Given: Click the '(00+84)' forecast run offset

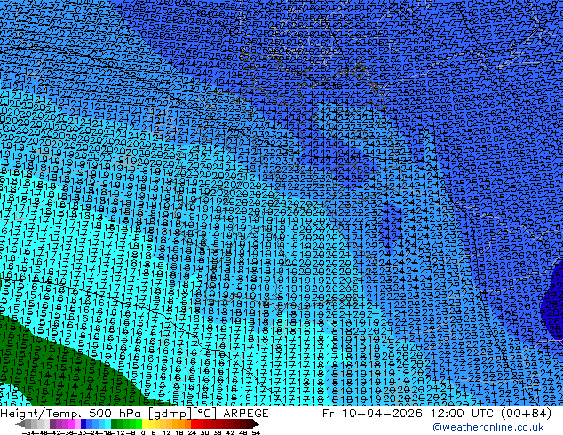Looking at the screenshot, I should click(524, 414).
